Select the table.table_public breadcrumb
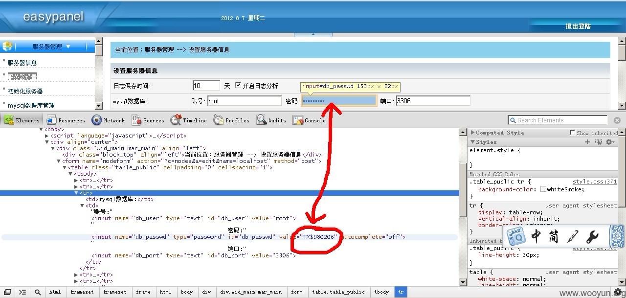Viewport: 626px width, 298px height. pos(338,292)
